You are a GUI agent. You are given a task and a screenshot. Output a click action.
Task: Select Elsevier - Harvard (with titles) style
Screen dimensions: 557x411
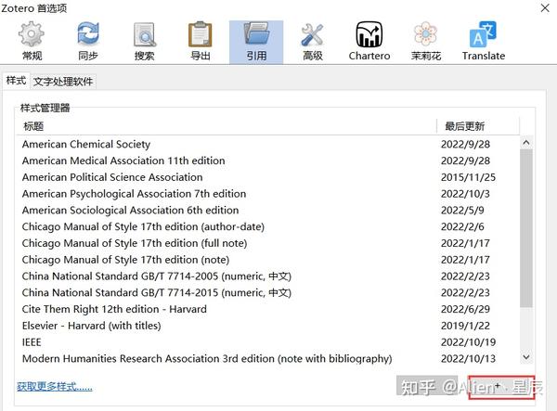point(267,326)
